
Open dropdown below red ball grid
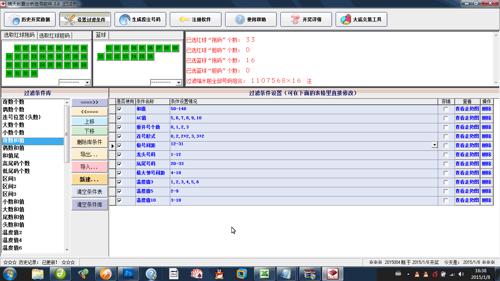(x=87, y=83)
